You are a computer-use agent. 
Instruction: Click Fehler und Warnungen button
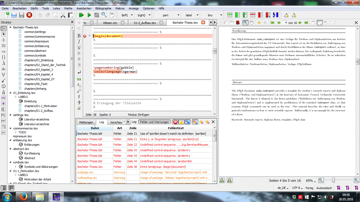pyautogui.click(x=154, y=122)
